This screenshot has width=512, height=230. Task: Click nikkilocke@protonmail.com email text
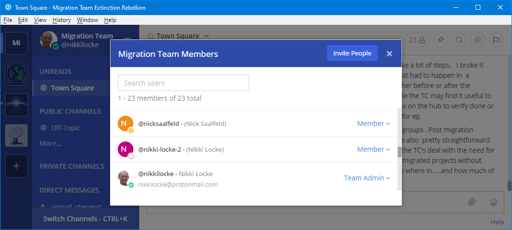178,185
